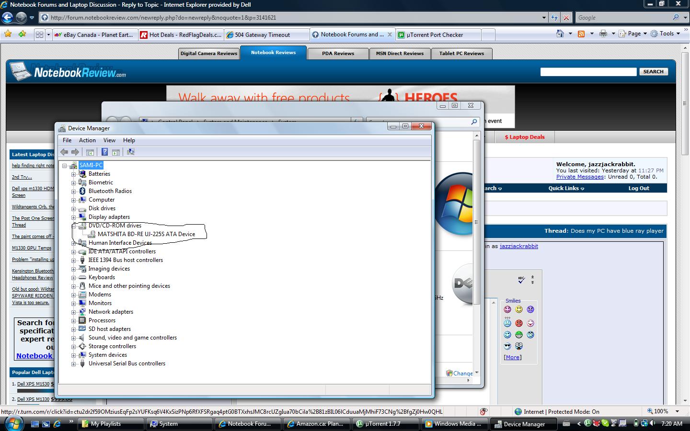Click the Favorites star icon
Screen dimensions: 690x431
(8, 34)
